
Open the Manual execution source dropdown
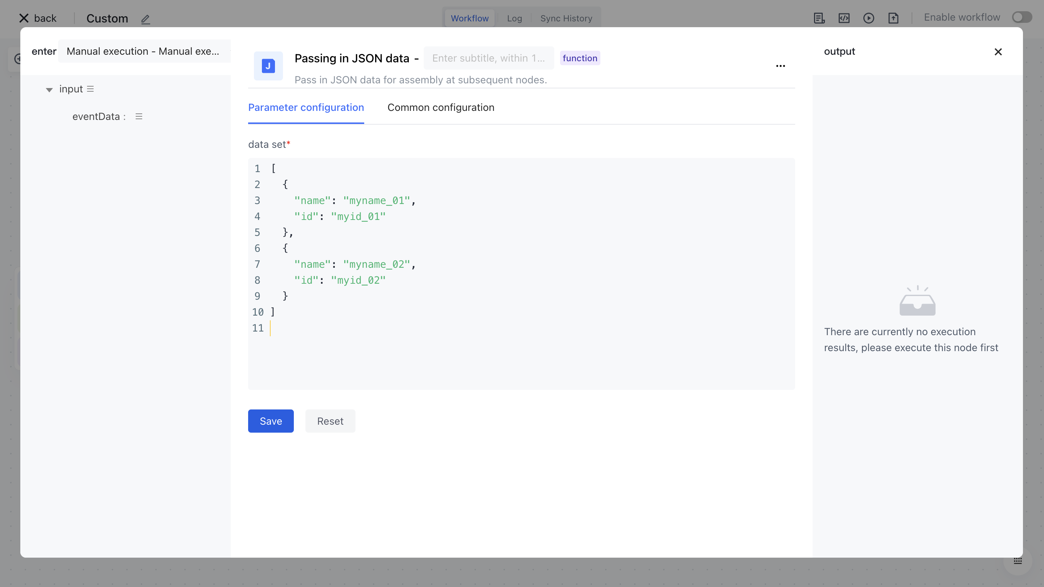click(x=144, y=51)
